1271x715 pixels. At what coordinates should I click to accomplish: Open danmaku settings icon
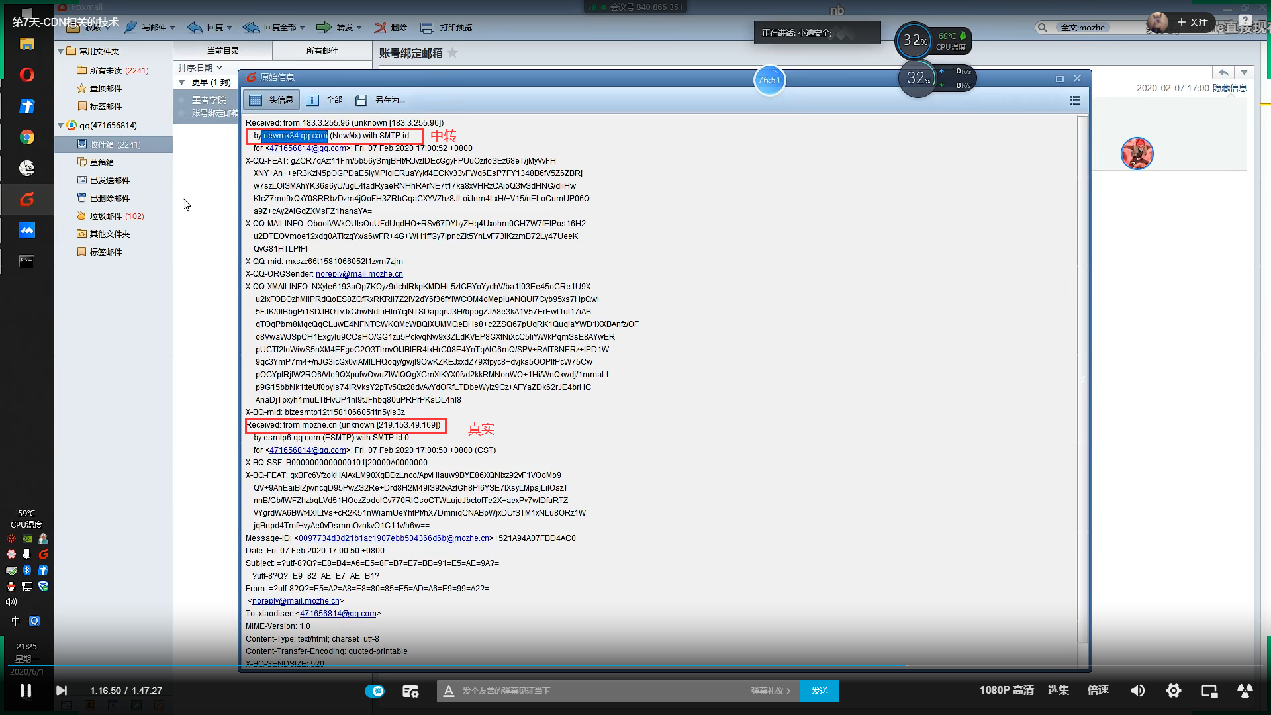[410, 691]
